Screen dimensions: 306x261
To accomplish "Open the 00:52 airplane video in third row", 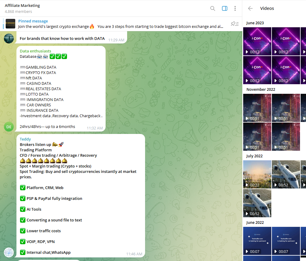I will click(x=257, y=203).
